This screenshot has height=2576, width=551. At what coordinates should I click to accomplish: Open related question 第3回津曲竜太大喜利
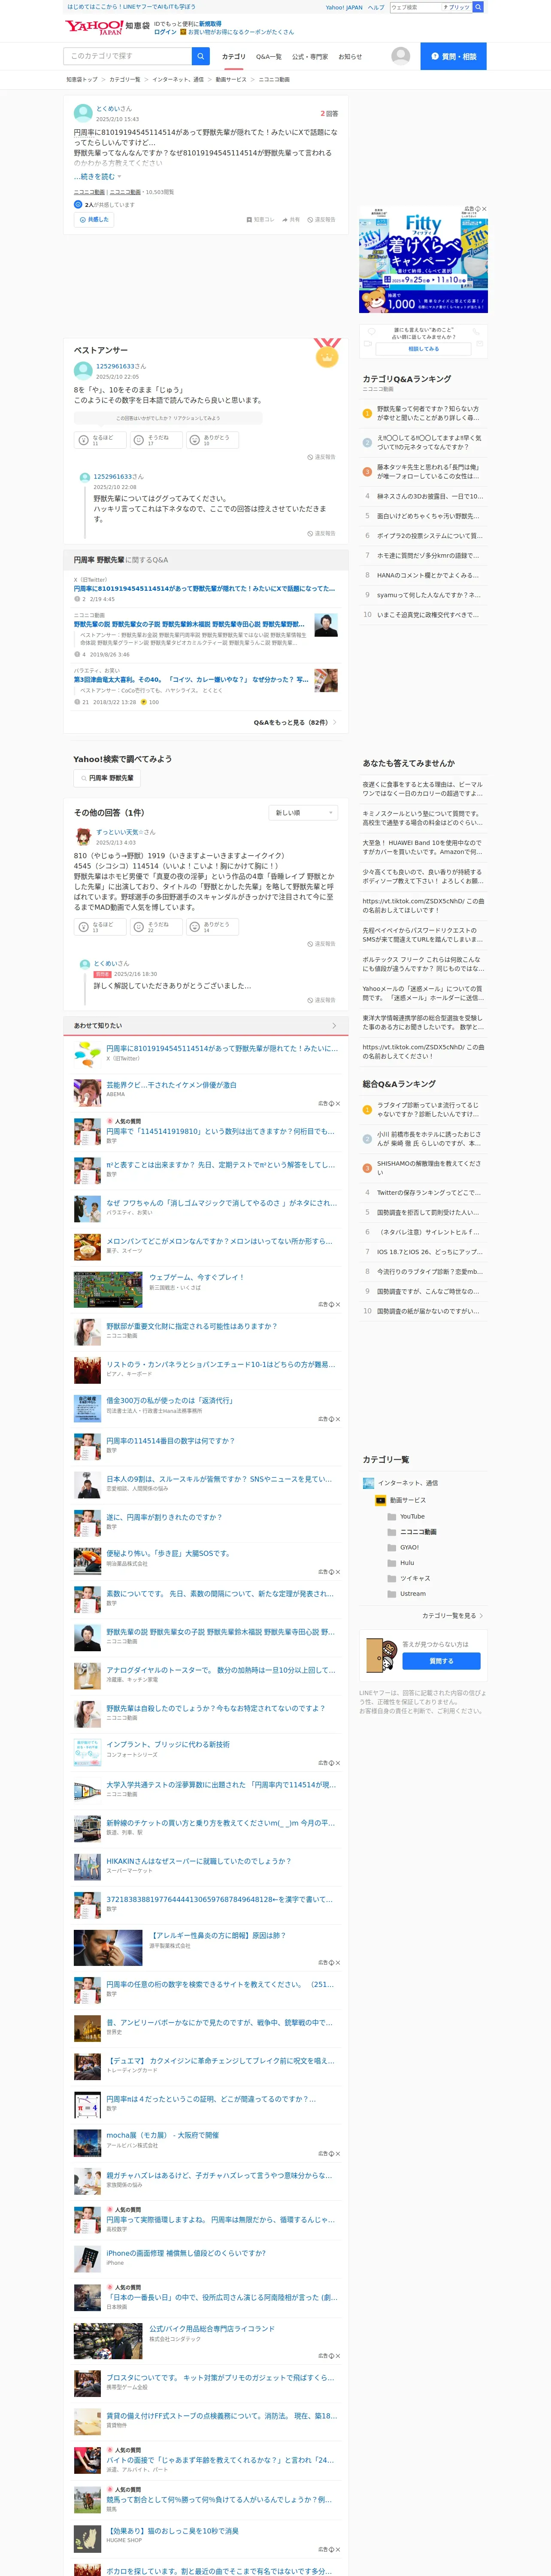(x=191, y=680)
